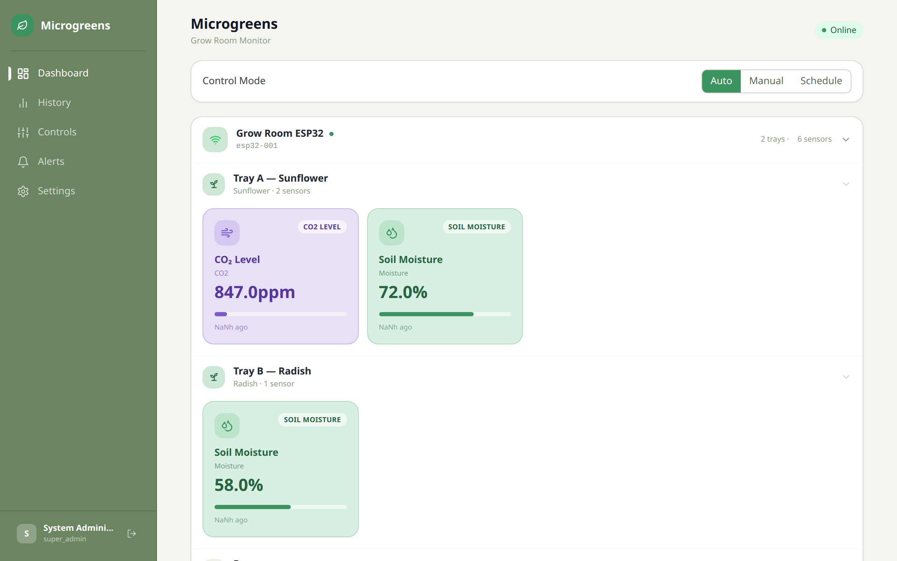The height and width of the screenshot is (561, 897).
Task: Click 'NaNh ago' on the 58.0% card
Action: [x=231, y=520]
